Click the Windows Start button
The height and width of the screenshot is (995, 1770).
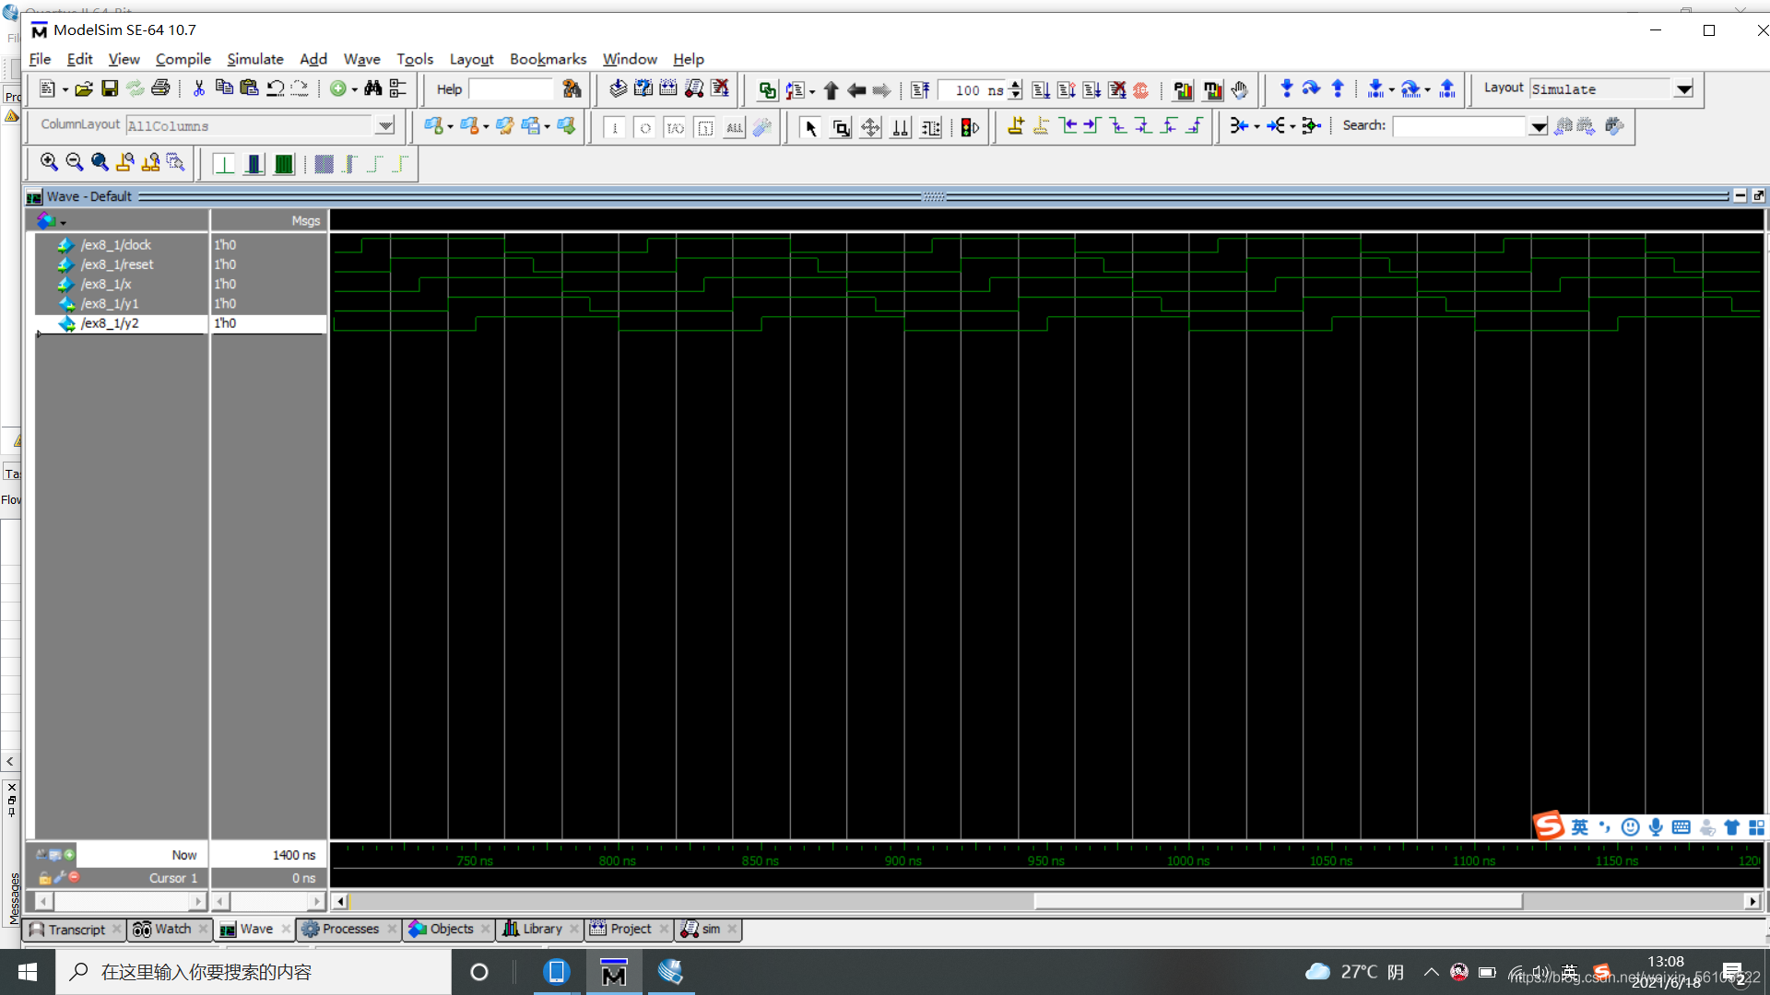(x=27, y=971)
